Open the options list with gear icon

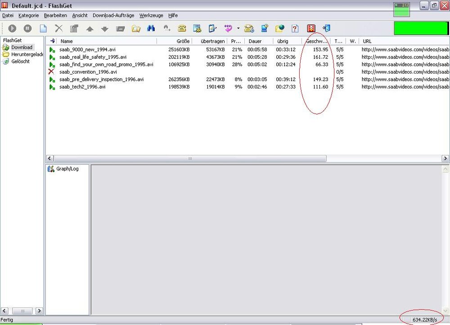coord(197,28)
